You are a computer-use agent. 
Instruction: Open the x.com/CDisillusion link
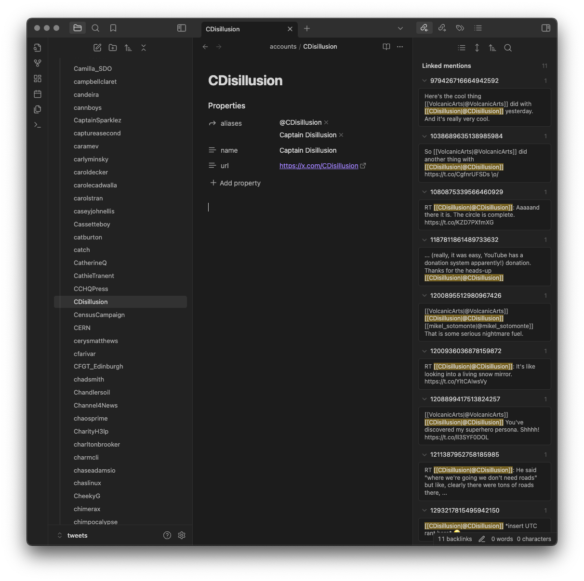coord(319,166)
